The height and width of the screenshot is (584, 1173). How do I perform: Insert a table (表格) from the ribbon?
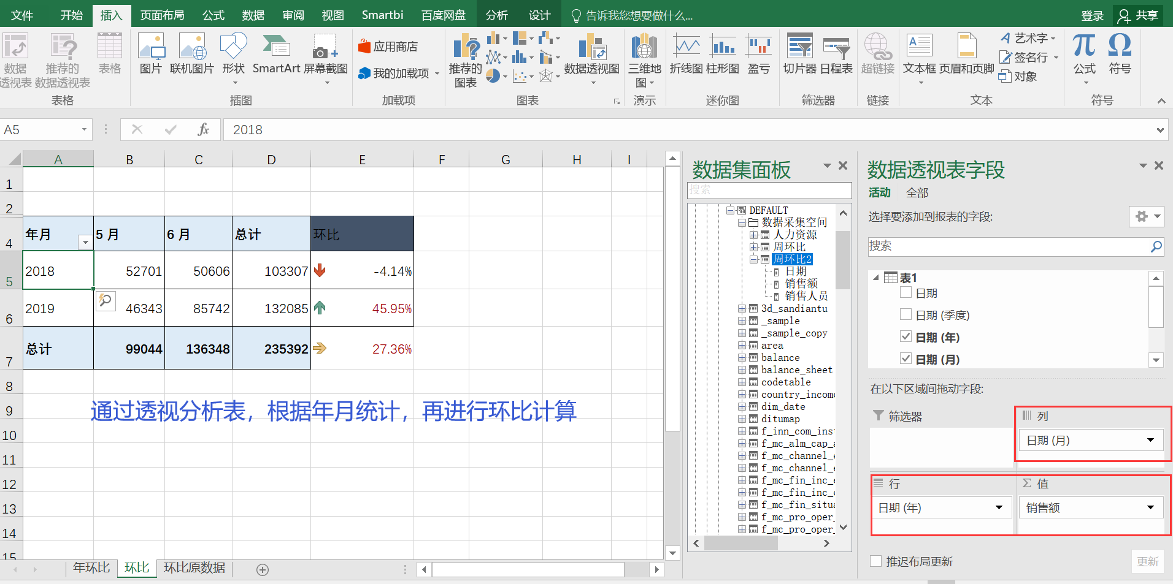pyautogui.click(x=110, y=54)
